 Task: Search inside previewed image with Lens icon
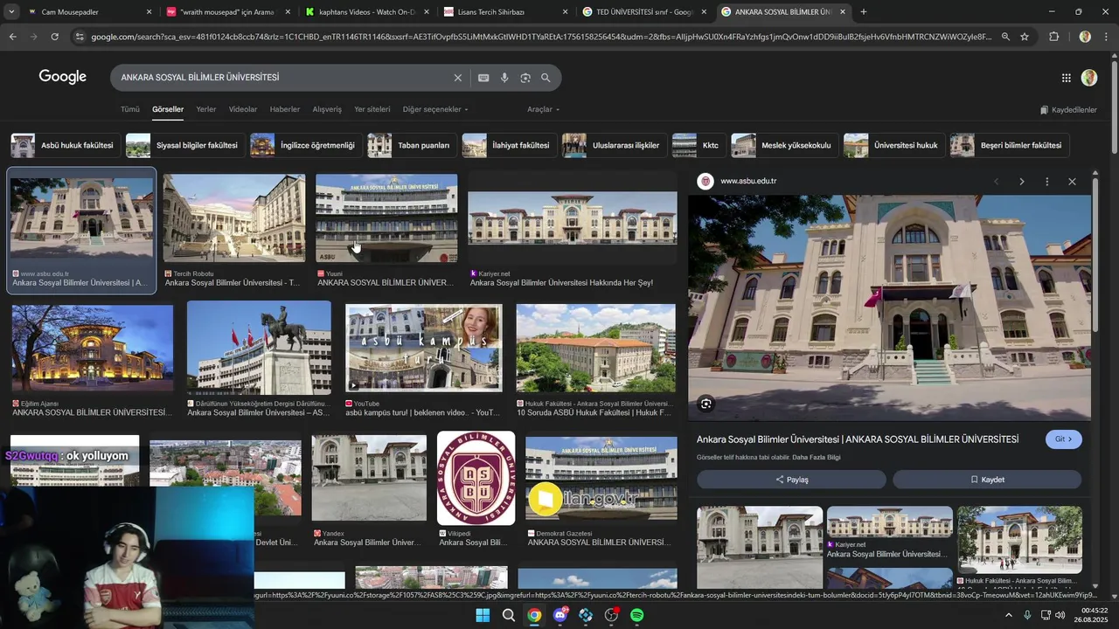(x=705, y=404)
